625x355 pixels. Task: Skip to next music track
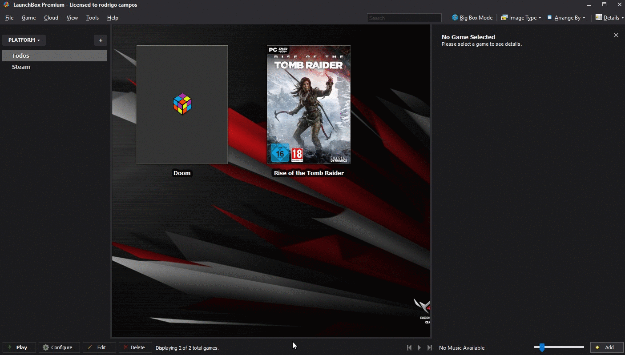point(429,347)
